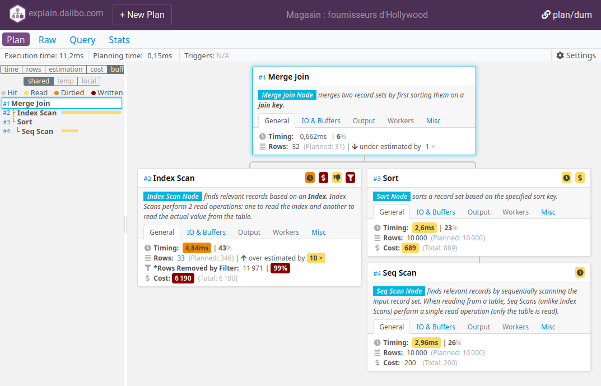Click the yellow buffer bar for Seq Scan
Viewport: 601px width, 386px height.
[70, 131]
